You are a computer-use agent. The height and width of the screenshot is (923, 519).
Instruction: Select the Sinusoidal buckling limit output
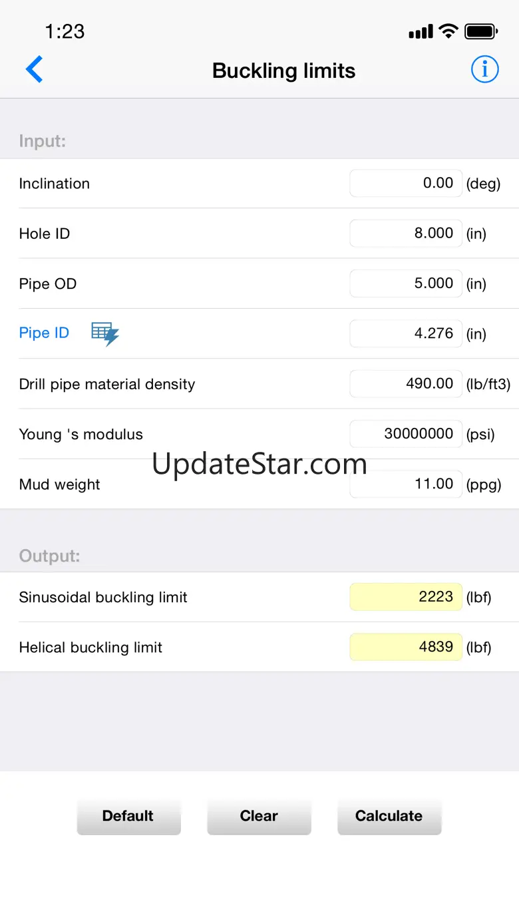pyautogui.click(x=405, y=597)
